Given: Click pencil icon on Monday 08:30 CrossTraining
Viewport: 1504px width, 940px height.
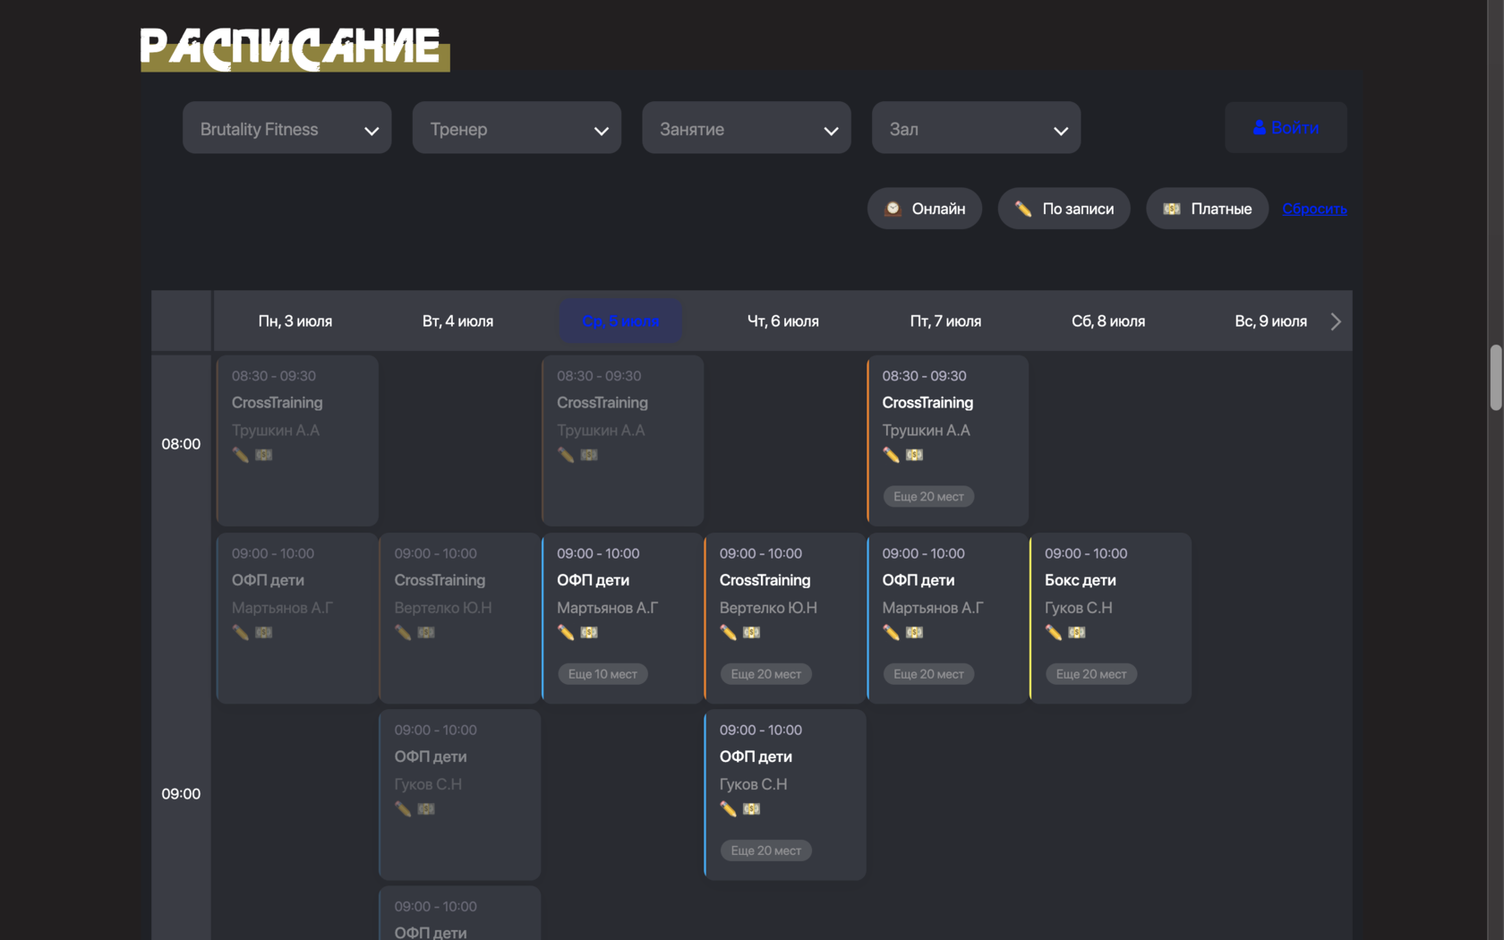Looking at the screenshot, I should tap(241, 455).
